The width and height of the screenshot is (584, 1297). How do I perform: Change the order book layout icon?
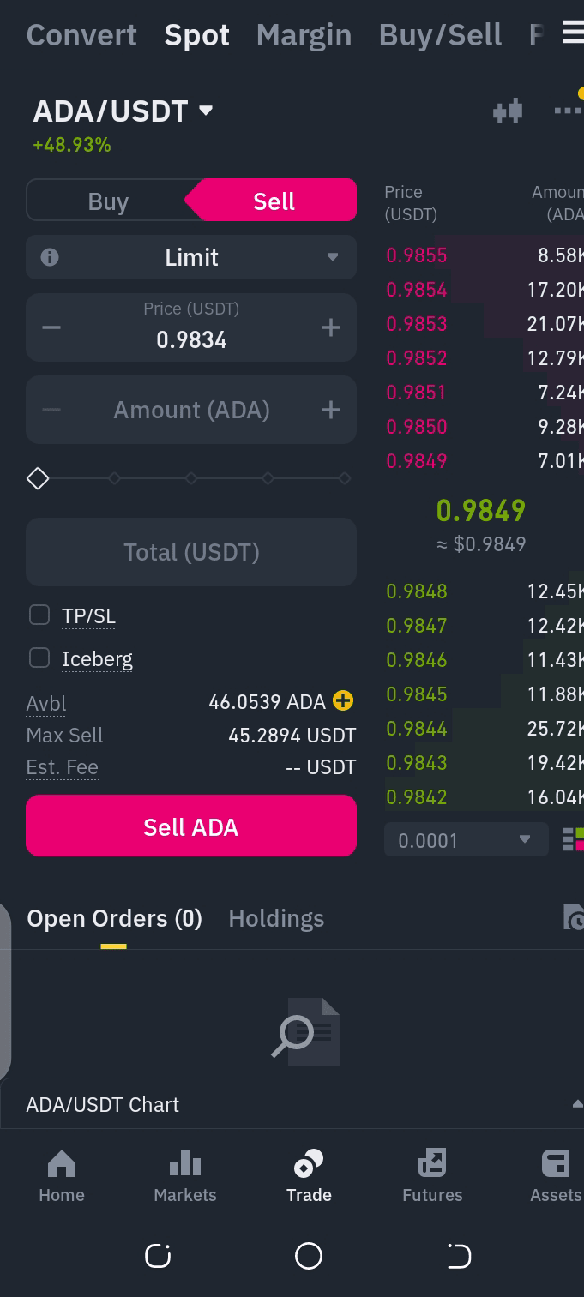tap(573, 839)
